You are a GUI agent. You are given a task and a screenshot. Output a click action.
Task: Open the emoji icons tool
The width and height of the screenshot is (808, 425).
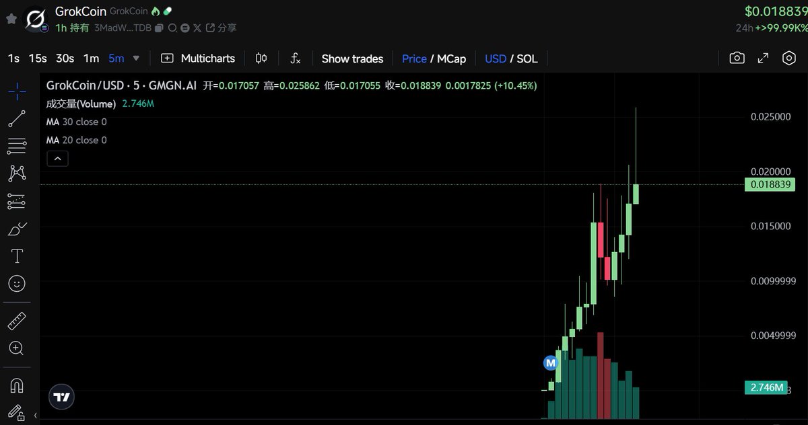pyautogui.click(x=17, y=283)
